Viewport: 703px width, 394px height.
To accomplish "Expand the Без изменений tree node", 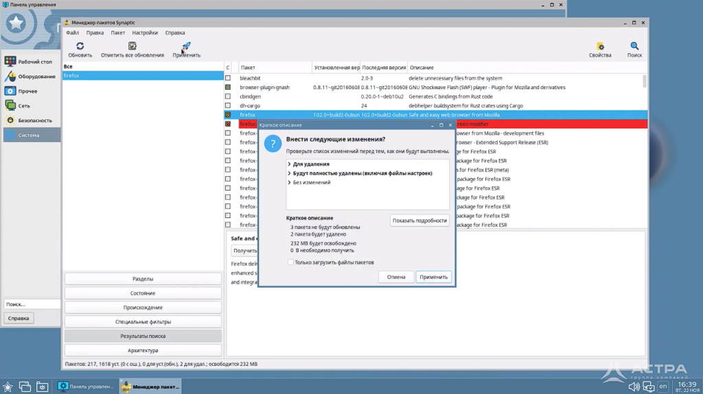I will [289, 183].
